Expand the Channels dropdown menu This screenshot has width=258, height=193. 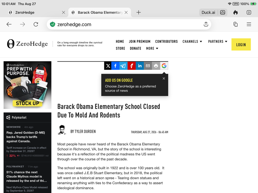tap(192, 41)
